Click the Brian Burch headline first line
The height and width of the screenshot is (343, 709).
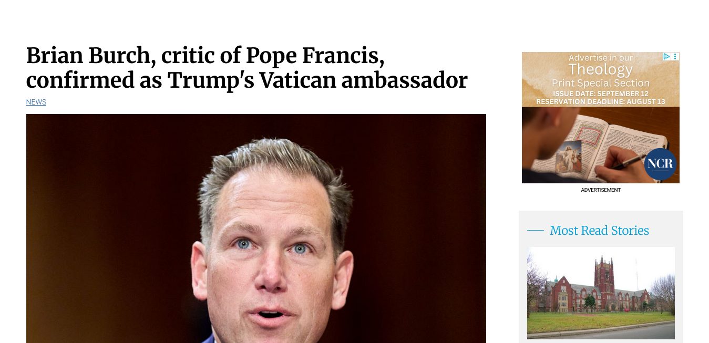click(x=205, y=56)
